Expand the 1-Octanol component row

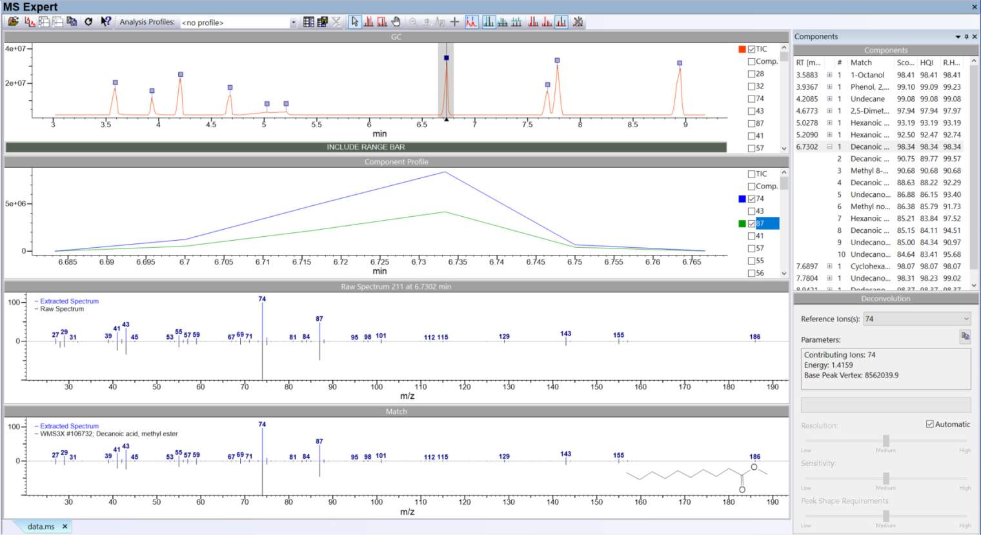click(x=829, y=74)
